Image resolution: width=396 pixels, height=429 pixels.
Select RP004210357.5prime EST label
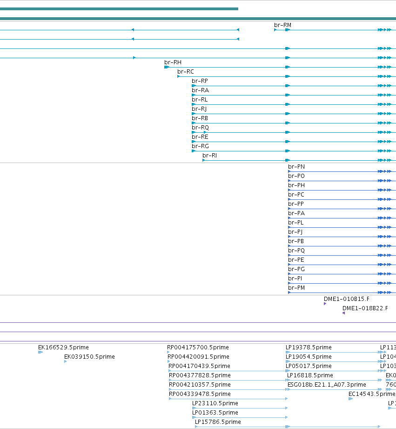pos(200,384)
